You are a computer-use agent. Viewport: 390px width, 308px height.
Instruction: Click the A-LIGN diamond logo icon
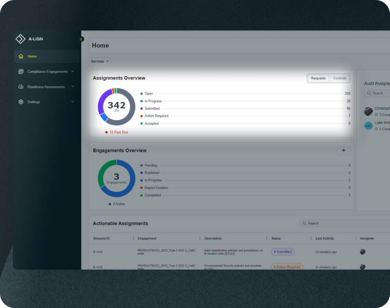[20, 39]
